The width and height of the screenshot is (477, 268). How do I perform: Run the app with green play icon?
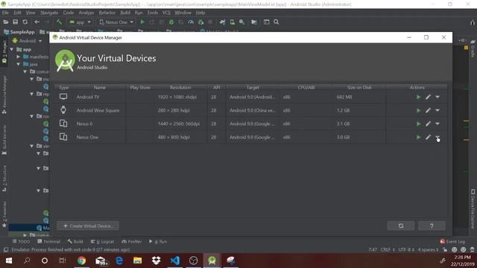(x=142, y=22)
